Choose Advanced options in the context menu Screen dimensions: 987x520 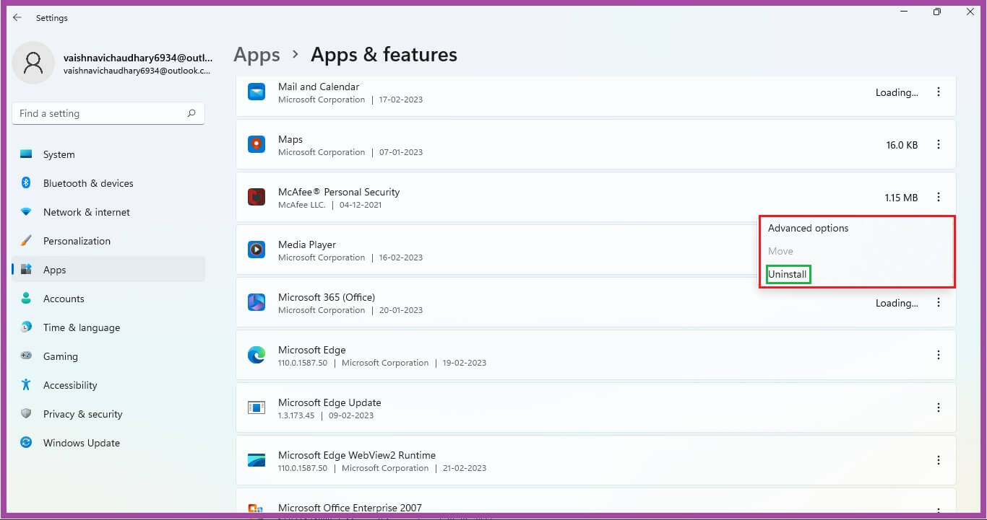coord(808,228)
